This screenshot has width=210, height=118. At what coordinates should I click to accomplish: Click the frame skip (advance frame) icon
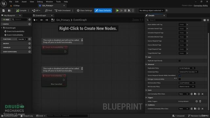point(121,10)
